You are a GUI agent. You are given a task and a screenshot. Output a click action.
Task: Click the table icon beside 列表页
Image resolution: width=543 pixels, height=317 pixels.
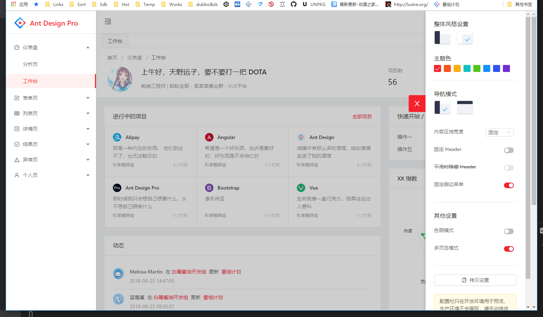[17, 113]
